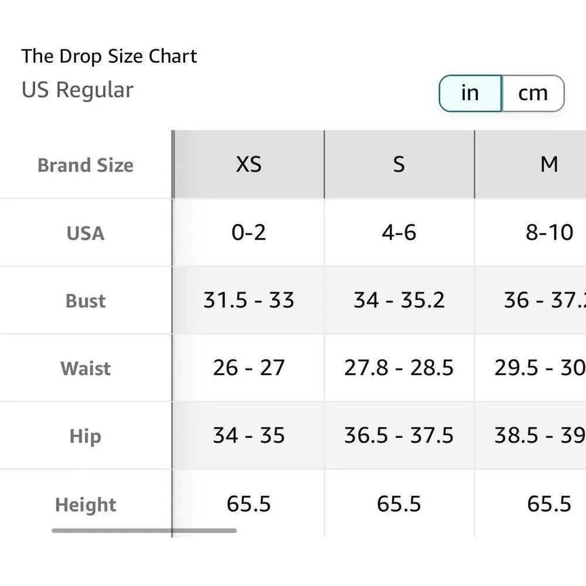Click the Hip row label
586x586 pixels.
[86, 437]
